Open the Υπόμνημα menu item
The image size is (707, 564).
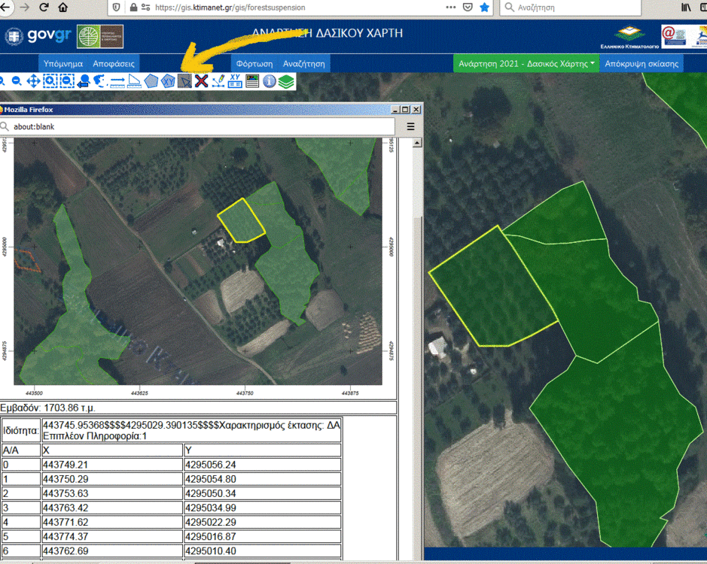(x=63, y=64)
